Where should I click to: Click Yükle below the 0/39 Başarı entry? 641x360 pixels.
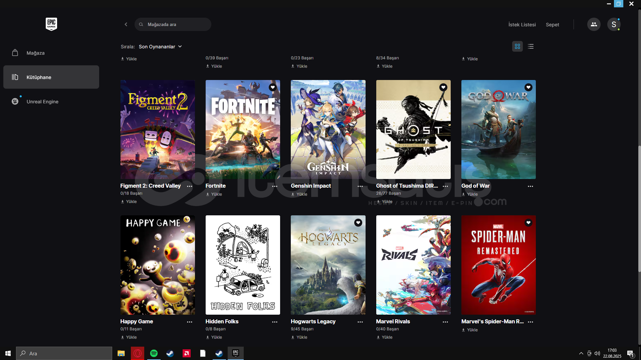tap(214, 66)
